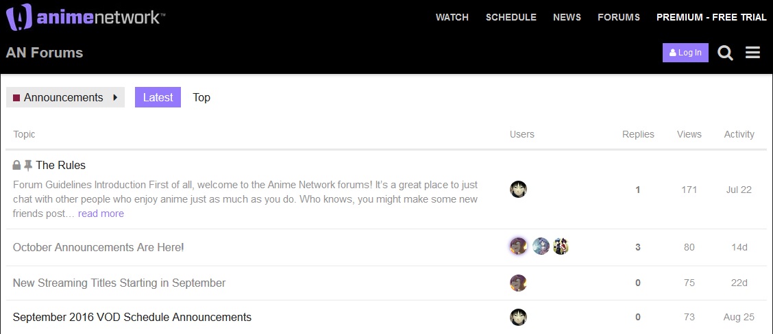
Task: Open the hamburger menu icon
Action: [x=752, y=53]
